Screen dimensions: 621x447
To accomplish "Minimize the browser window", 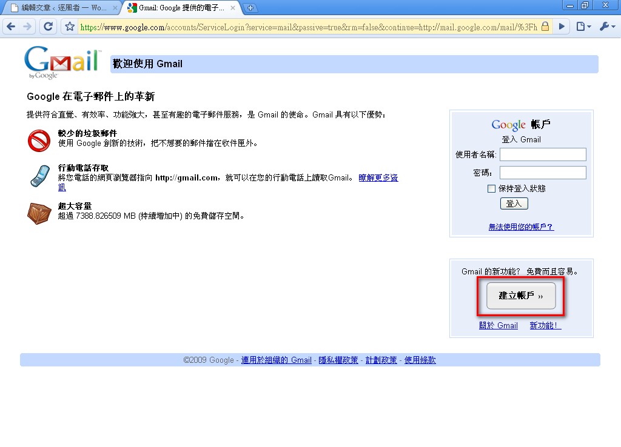I will click(570, 5).
